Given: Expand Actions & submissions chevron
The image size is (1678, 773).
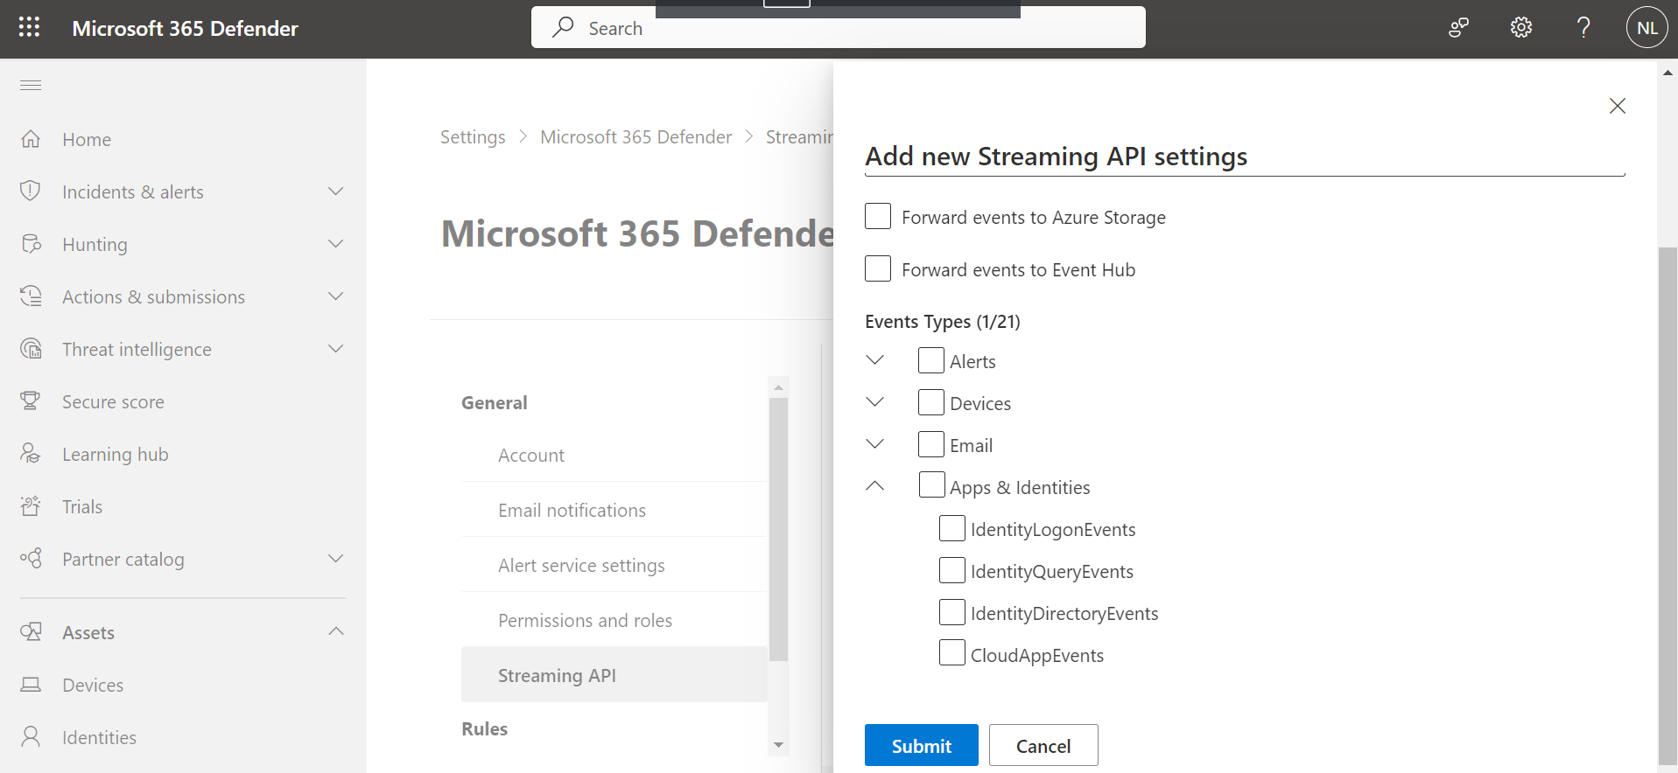Looking at the screenshot, I should click(x=335, y=296).
